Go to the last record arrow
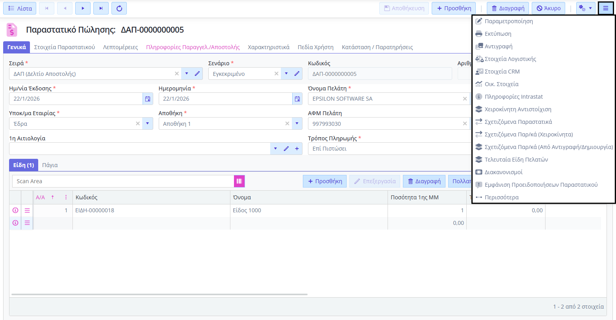 point(101,8)
